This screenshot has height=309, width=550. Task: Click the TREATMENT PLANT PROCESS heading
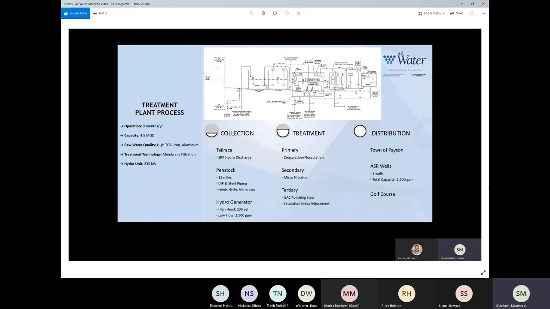(159, 109)
